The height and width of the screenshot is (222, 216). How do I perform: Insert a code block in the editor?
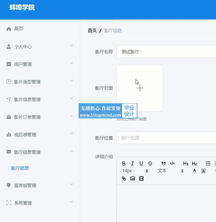172,163
